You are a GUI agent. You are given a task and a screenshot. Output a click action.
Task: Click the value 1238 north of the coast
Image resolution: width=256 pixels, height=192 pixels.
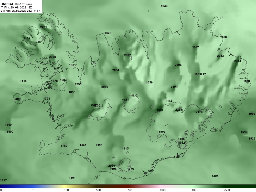(164, 6)
